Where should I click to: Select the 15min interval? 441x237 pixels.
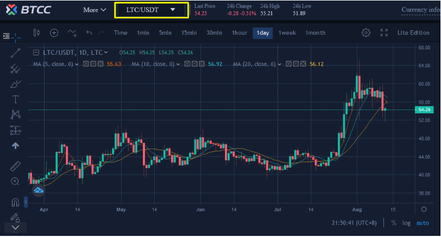coord(189,33)
